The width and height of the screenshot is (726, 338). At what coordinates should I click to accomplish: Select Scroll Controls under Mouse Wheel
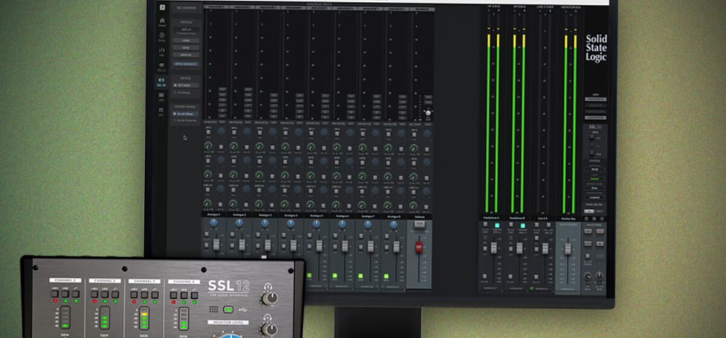[x=185, y=120]
